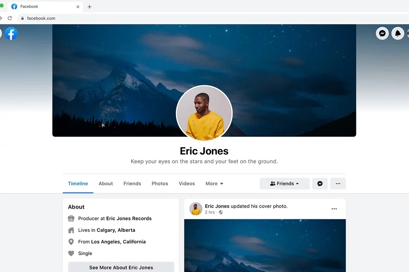Open the Eric Jones Records link
409x272 pixels.
click(x=129, y=218)
